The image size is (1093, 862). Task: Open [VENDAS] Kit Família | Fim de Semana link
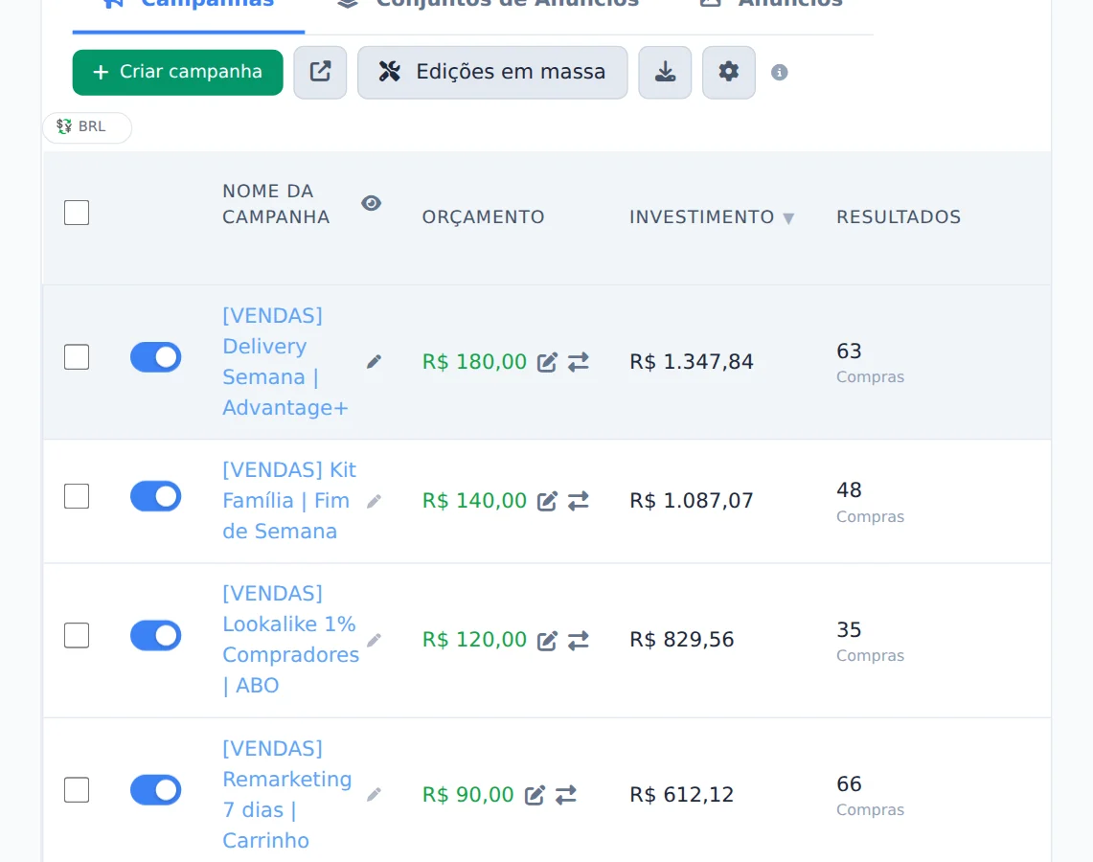pyautogui.click(x=289, y=500)
